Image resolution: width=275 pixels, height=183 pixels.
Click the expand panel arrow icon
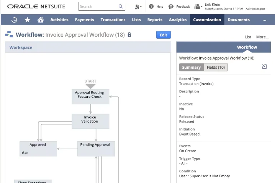(x=264, y=66)
